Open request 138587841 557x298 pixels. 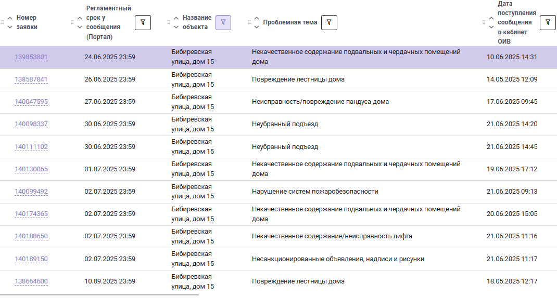click(31, 79)
